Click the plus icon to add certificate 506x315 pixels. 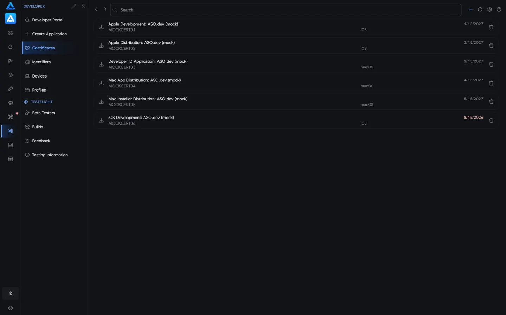point(471,9)
